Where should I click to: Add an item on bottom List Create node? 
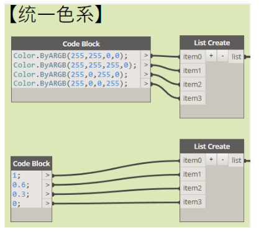pyautogui.click(x=211, y=160)
